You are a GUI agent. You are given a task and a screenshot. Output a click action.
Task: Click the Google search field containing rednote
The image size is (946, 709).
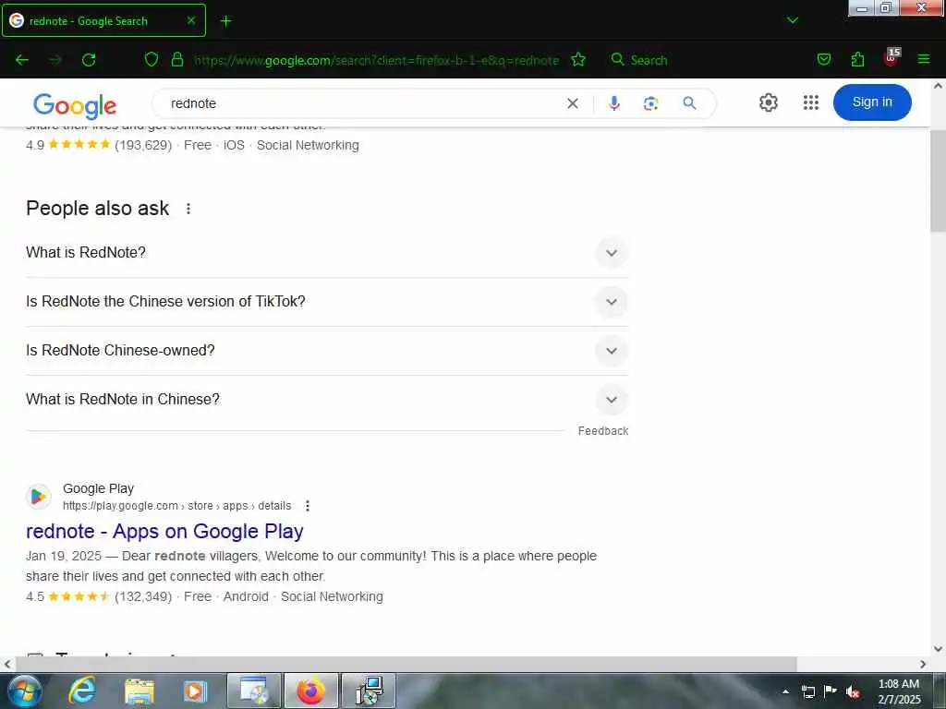pyautogui.click(x=362, y=103)
